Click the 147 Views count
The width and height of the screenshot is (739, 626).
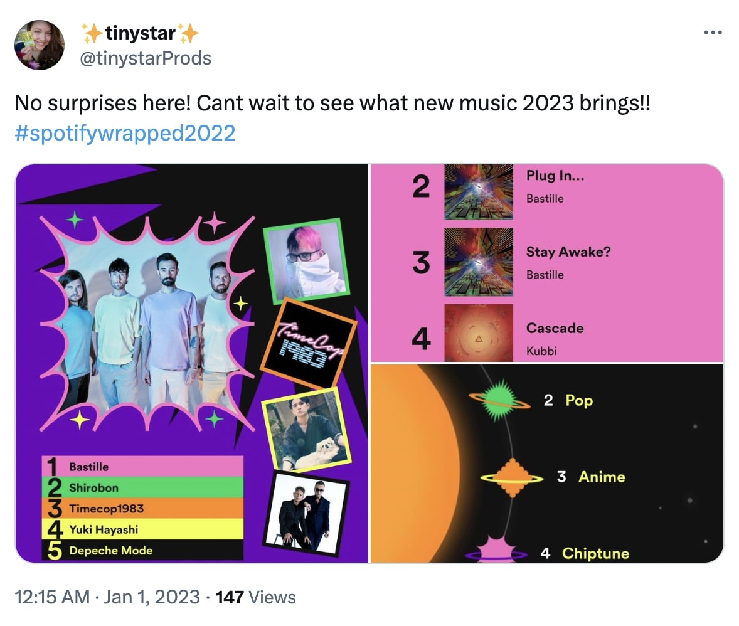tap(255, 597)
